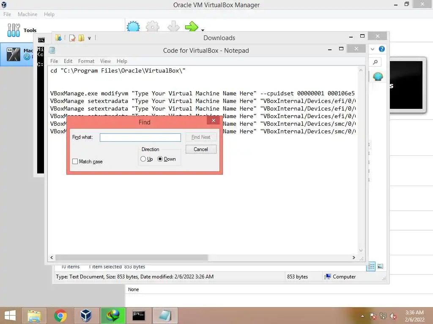Click the Command Prompt window icon
This screenshot has width=433, height=324.
41,40
